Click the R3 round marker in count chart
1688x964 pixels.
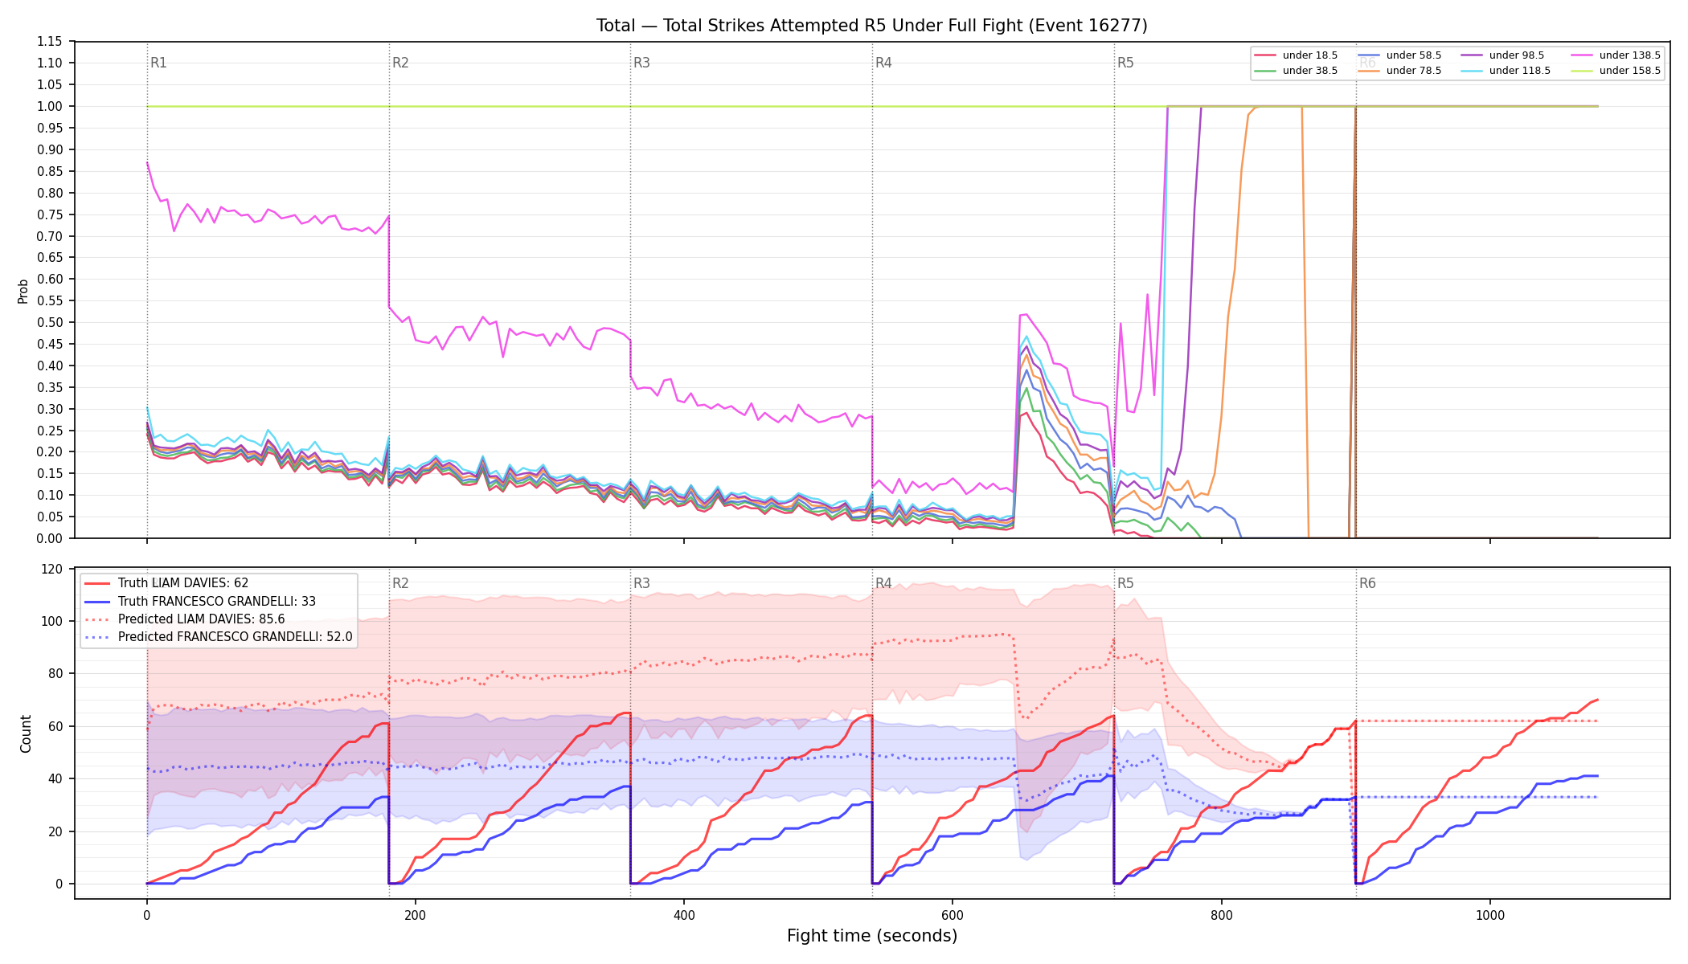[x=641, y=583]
